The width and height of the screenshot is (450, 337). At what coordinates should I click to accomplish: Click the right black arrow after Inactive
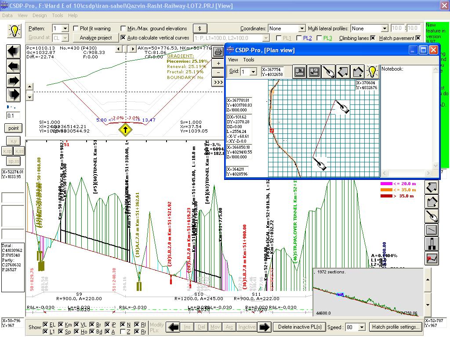point(264,327)
